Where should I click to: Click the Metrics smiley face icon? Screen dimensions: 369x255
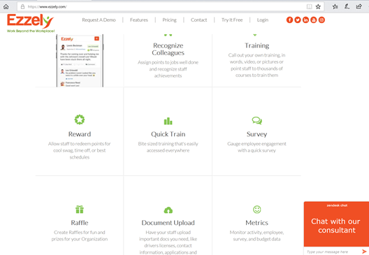coord(256,210)
